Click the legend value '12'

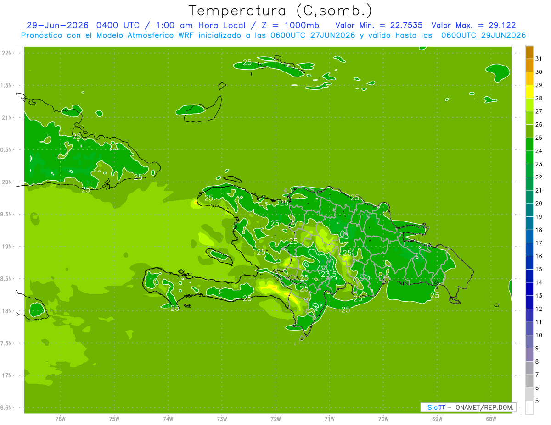click(539, 309)
